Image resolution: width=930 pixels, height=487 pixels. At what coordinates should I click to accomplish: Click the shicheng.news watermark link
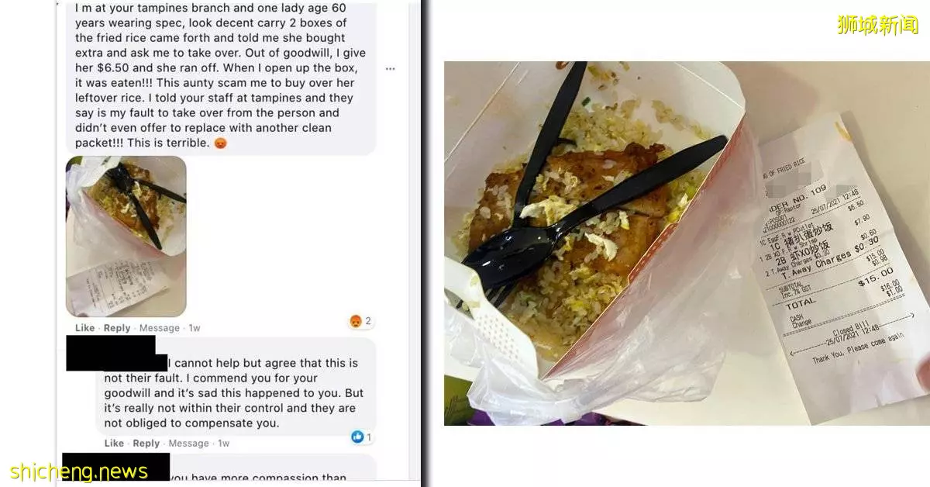[x=78, y=471]
